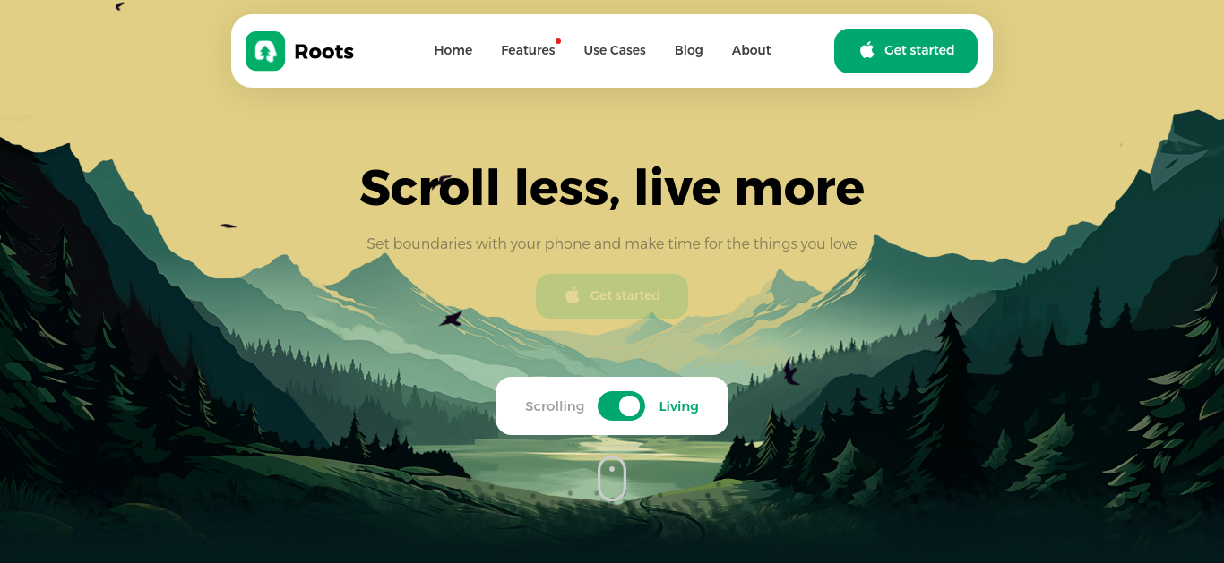The width and height of the screenshot is (1224, 563).
Task: Click the 'Scroll less, live more' headline
Action: click(x=612, y=188)
